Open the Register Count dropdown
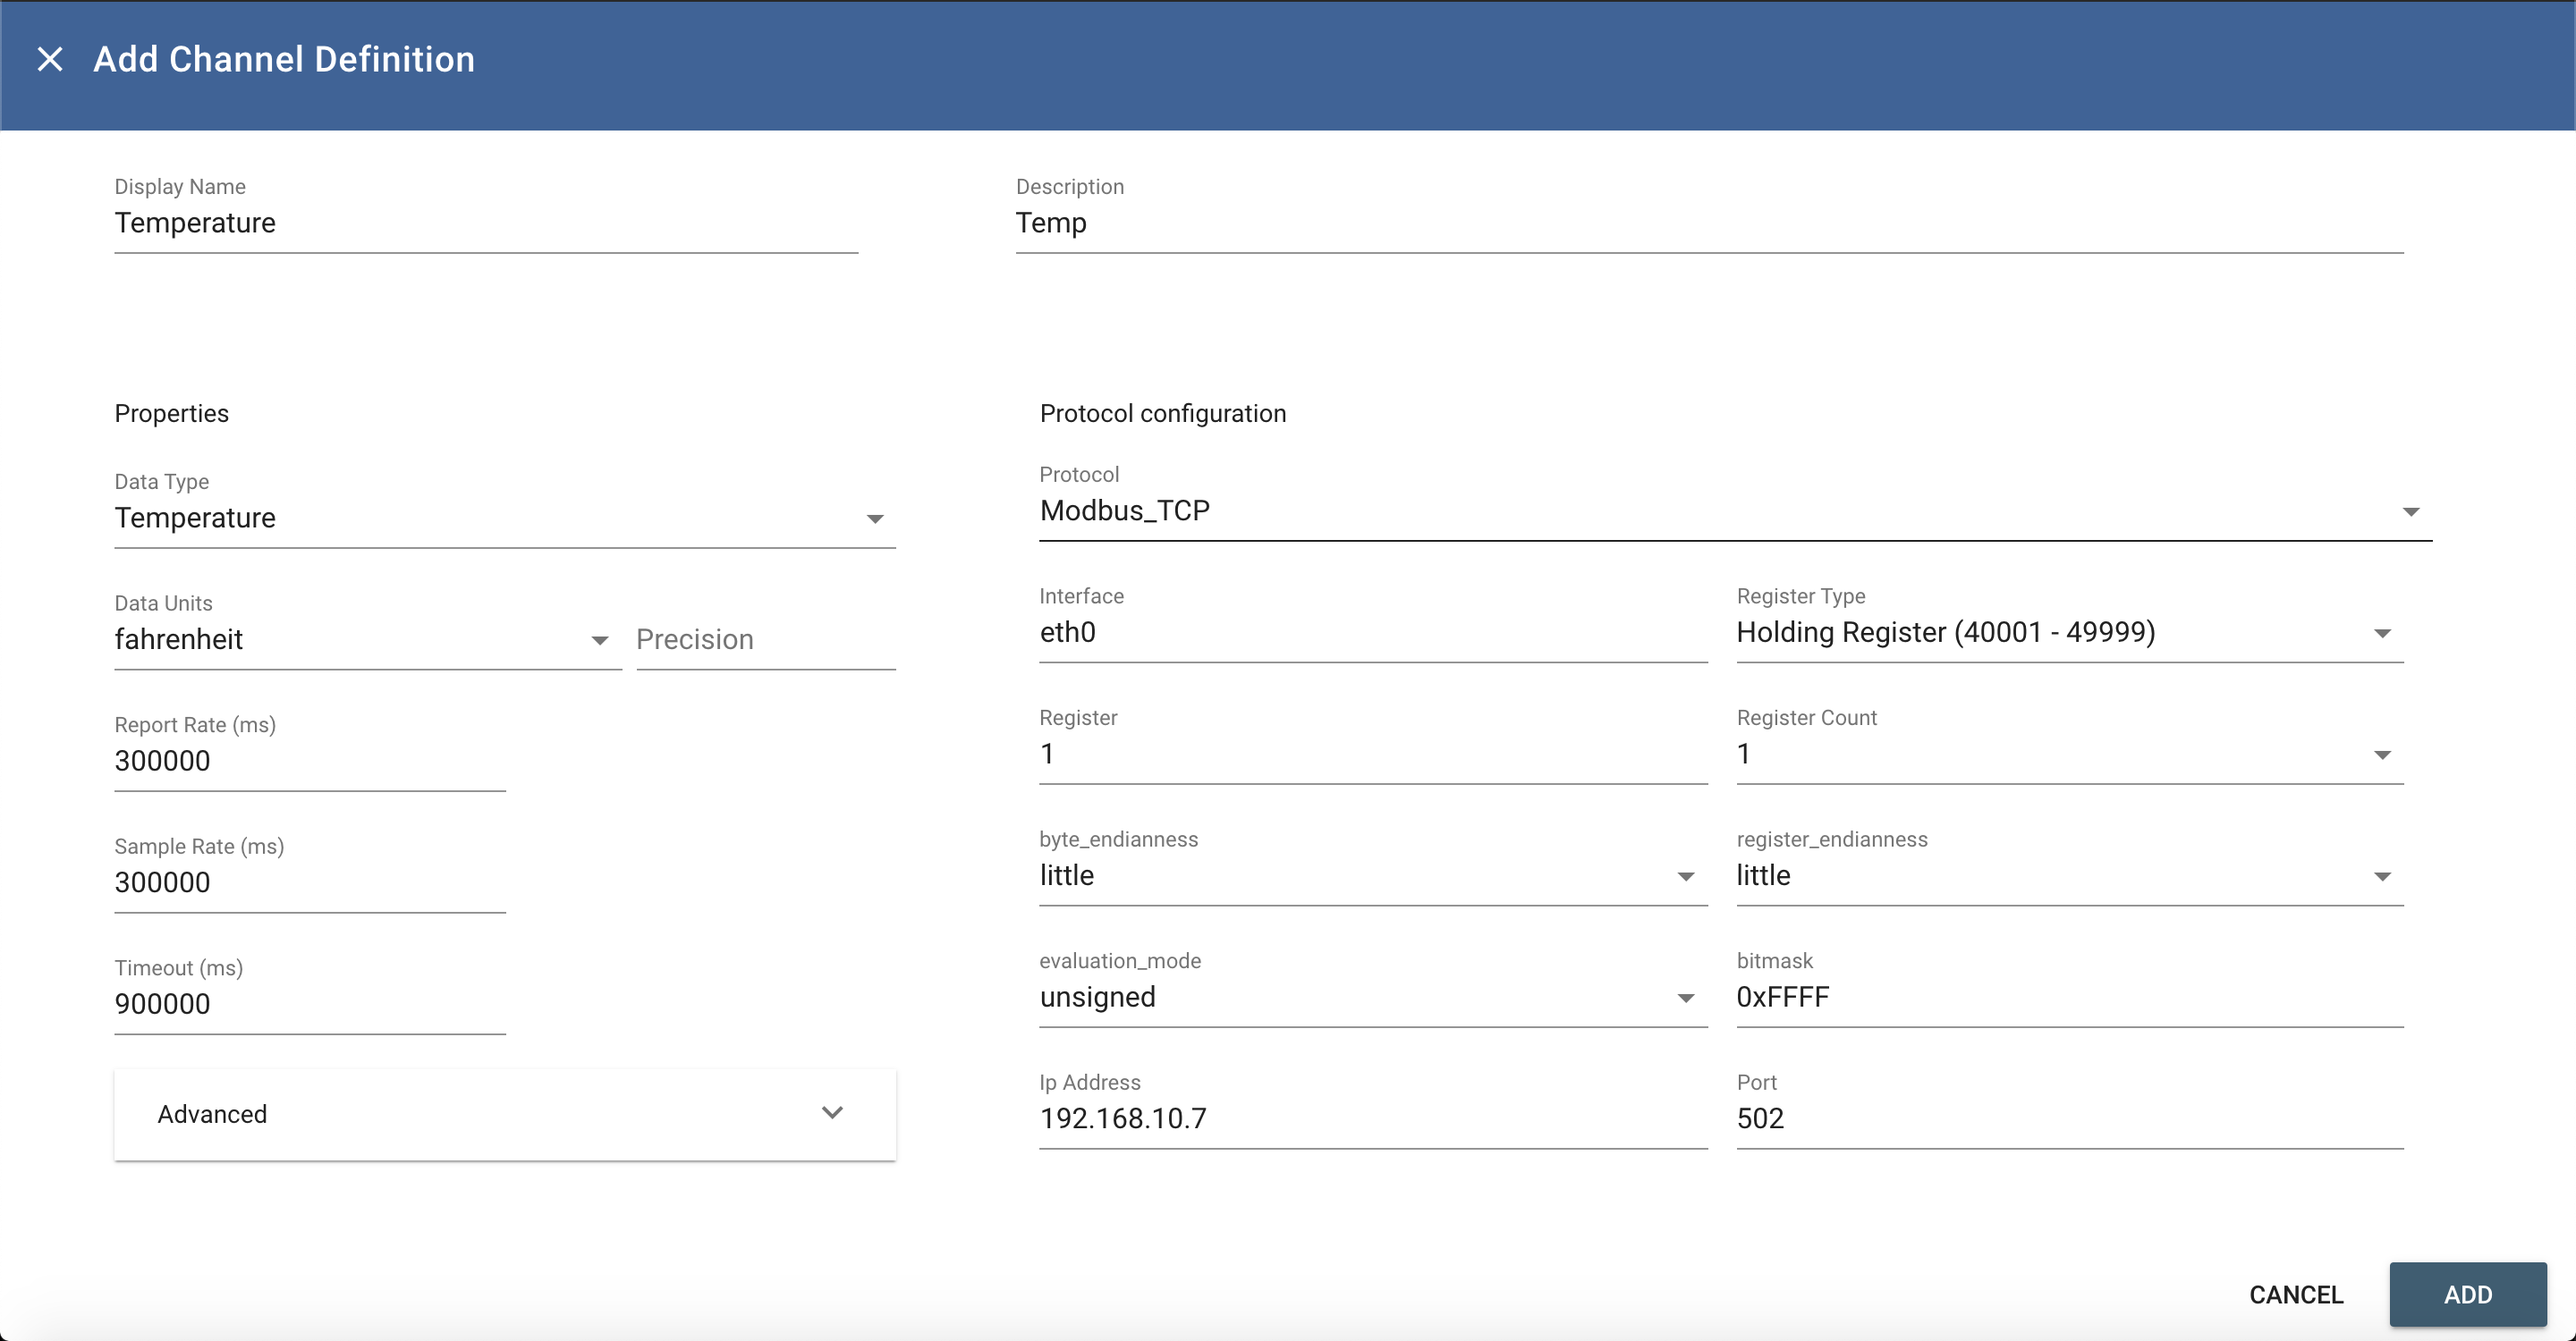 pos(2070,755)
